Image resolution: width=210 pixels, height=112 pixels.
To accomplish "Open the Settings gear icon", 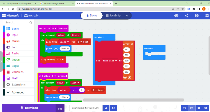I will click(207, 16).
